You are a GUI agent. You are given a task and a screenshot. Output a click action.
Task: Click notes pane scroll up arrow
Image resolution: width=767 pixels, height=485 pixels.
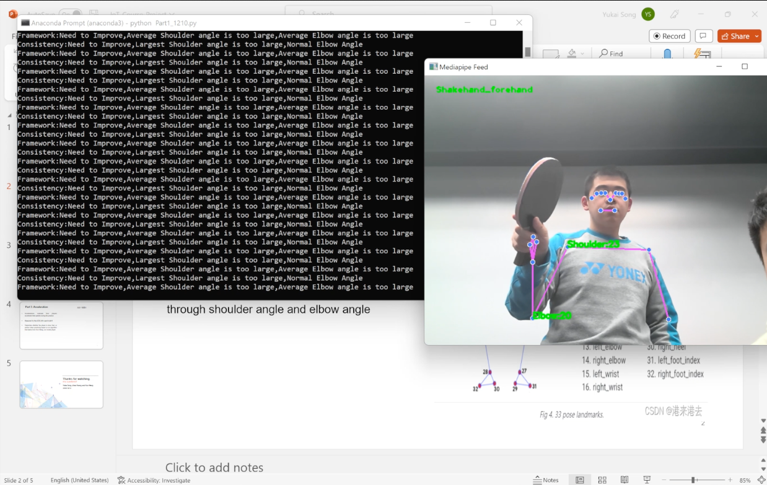(763, 461)
